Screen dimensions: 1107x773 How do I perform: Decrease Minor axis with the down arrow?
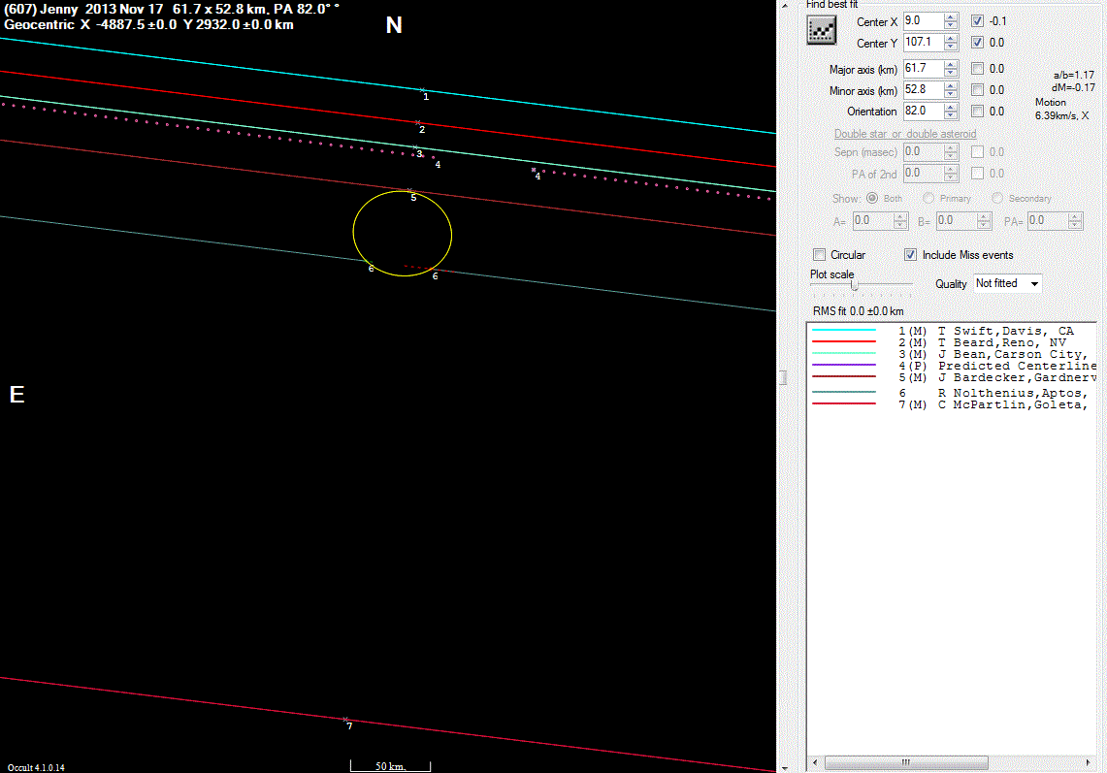[951, 95]
